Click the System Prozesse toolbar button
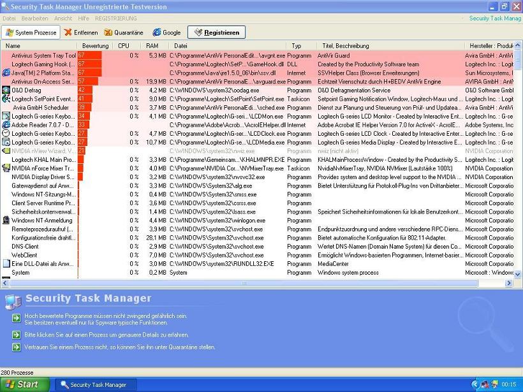The image size is (523, 392). click(x=31, y=33)
